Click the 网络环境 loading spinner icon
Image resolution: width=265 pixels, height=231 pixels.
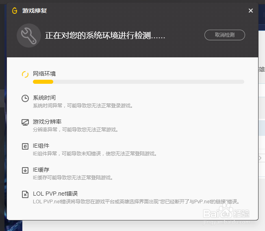tap(25, 74)
